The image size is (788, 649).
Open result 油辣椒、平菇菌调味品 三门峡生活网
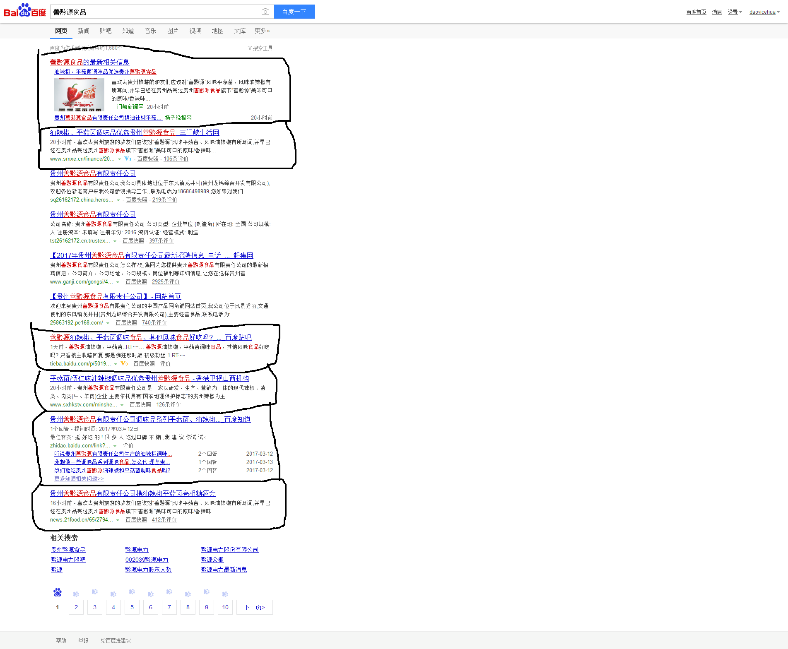(135, 132)
